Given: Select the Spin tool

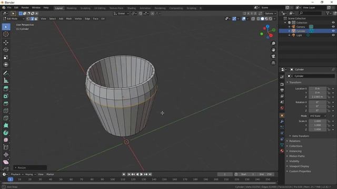Looking at the screenshot, I should pyautogui.click(x=6, y=133).
